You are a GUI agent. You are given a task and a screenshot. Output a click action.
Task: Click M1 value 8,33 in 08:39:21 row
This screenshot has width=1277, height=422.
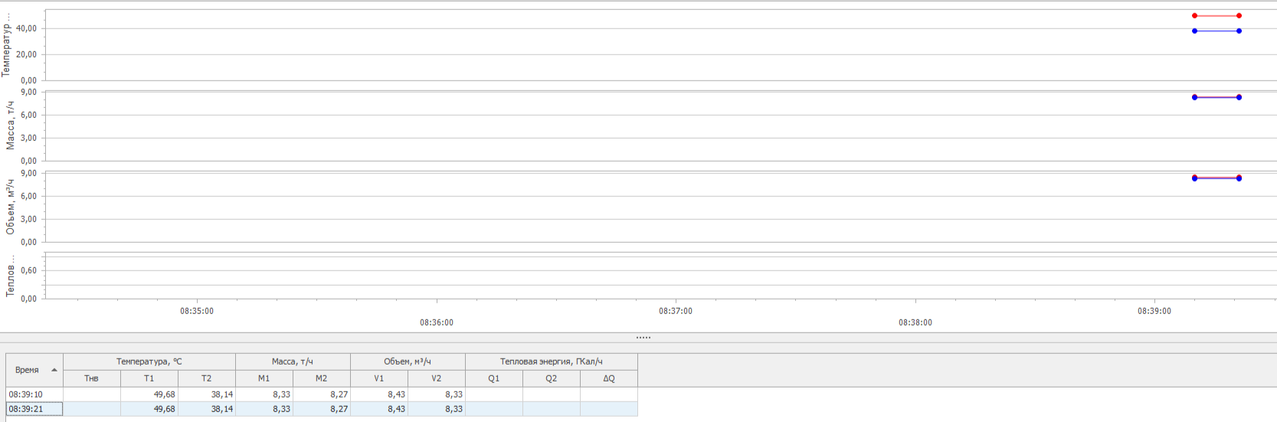pyautogui.click(x=264, y=409)
